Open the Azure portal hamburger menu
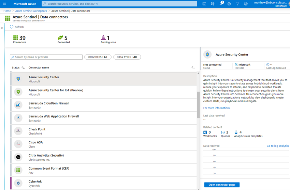The image size is (290, 190). click(4, 4)
